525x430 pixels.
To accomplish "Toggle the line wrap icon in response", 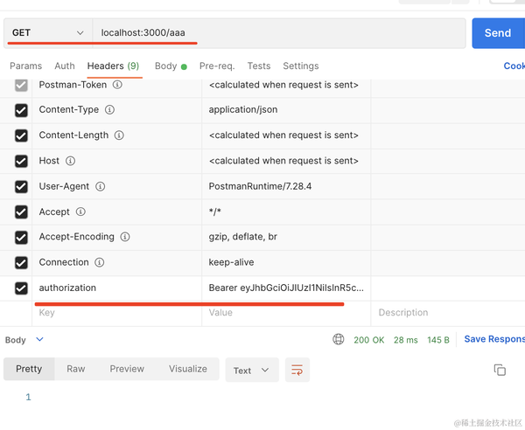I will pos(297,370).
